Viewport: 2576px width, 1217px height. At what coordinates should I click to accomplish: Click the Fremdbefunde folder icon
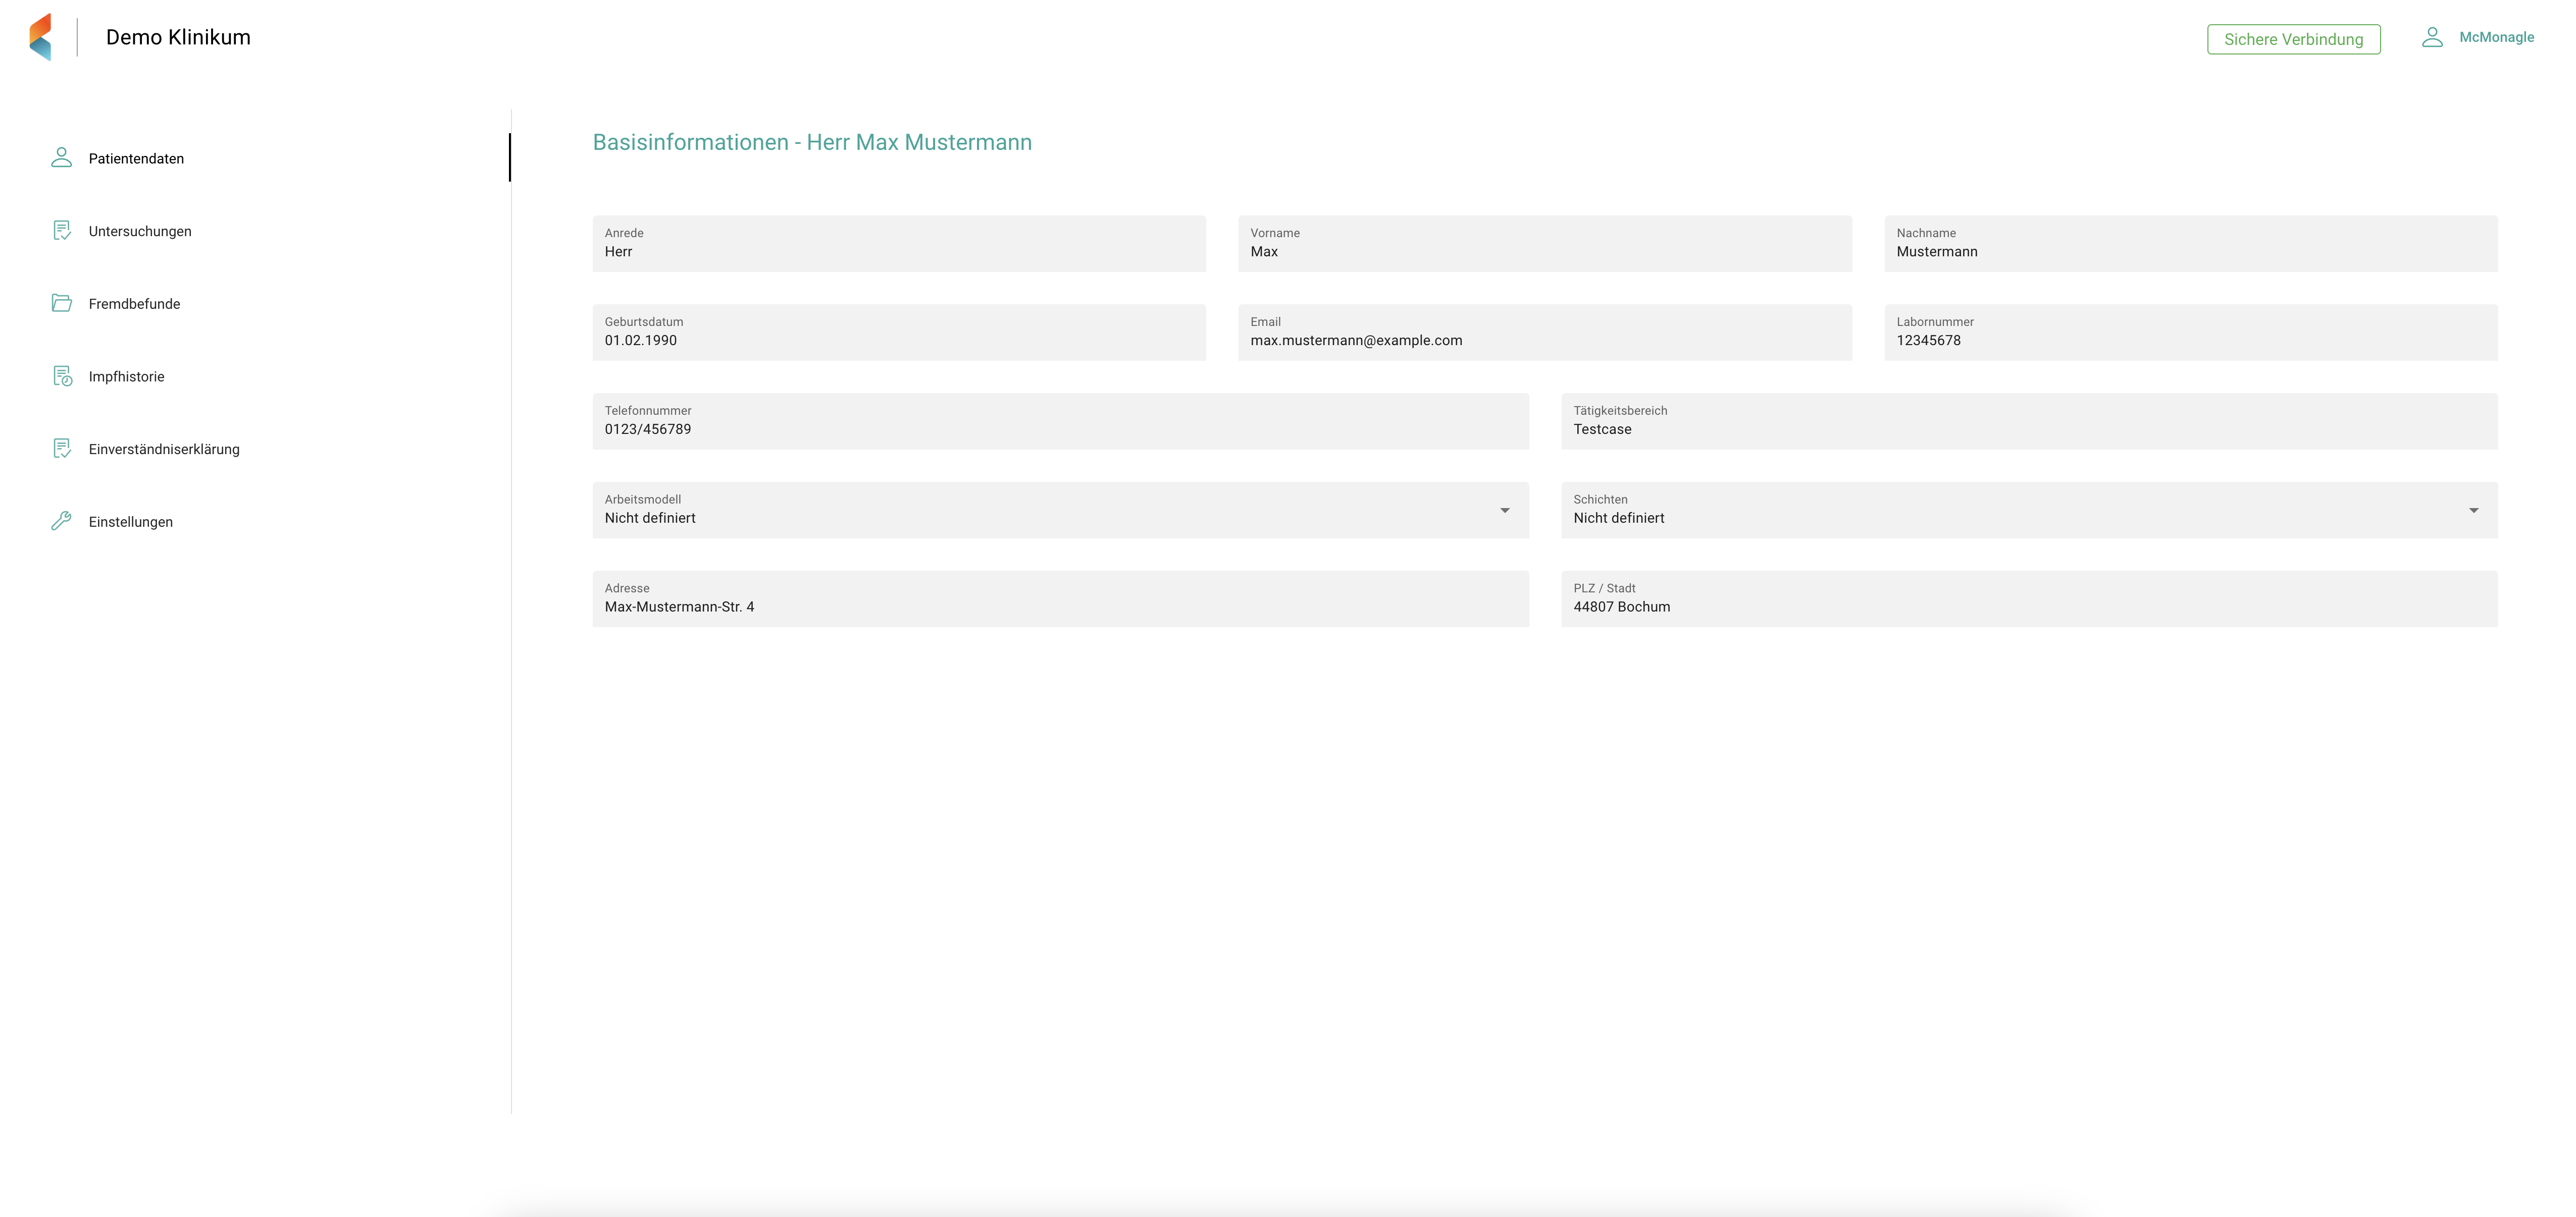tap(61, 303)
